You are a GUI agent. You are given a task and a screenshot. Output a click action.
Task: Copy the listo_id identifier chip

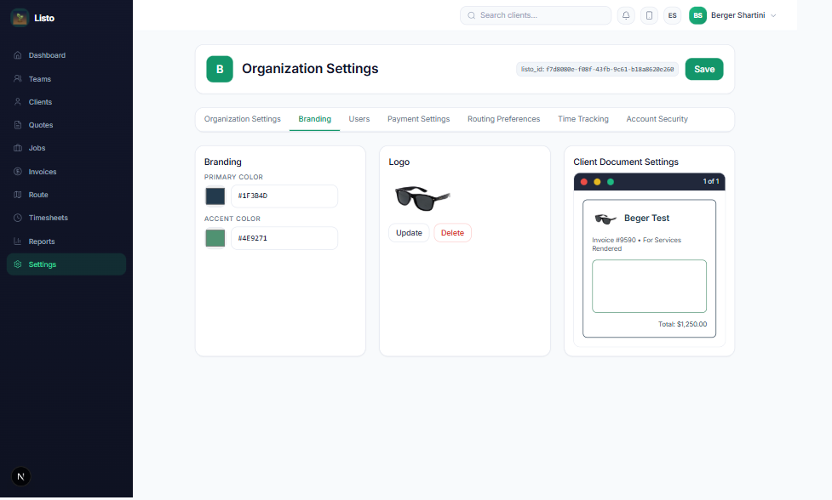click(x=597, y=69)
